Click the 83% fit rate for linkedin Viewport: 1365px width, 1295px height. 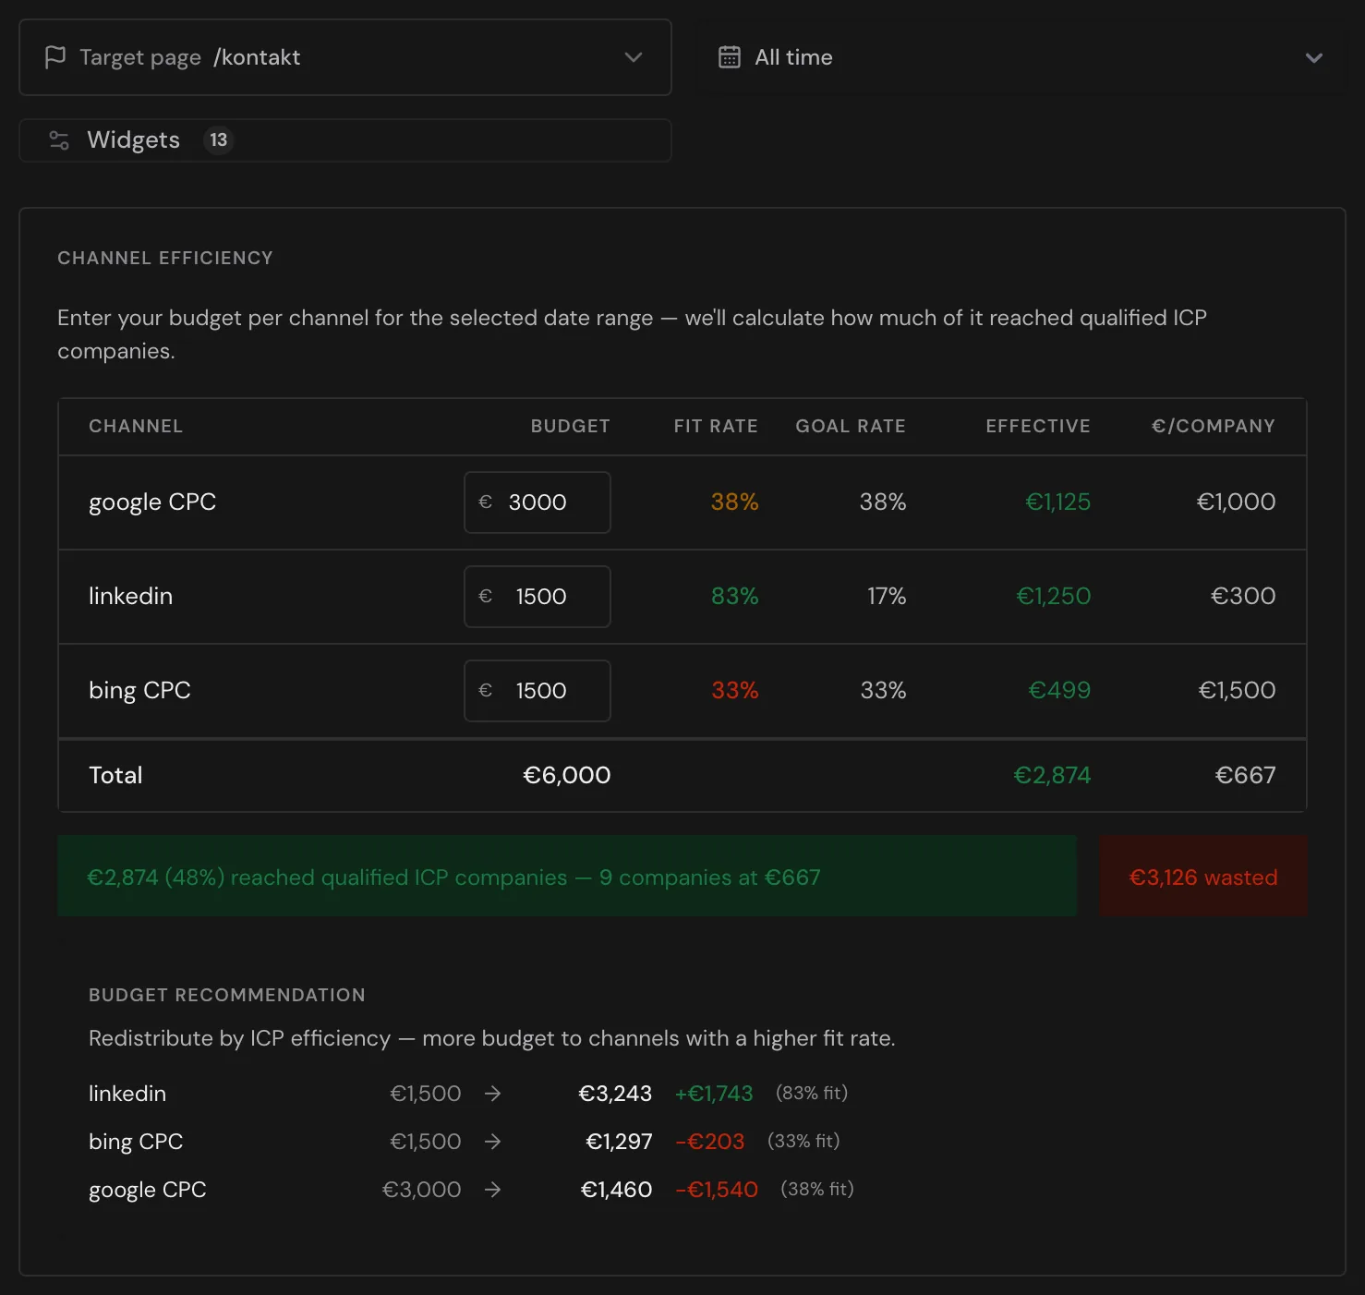tap(734, 597)
